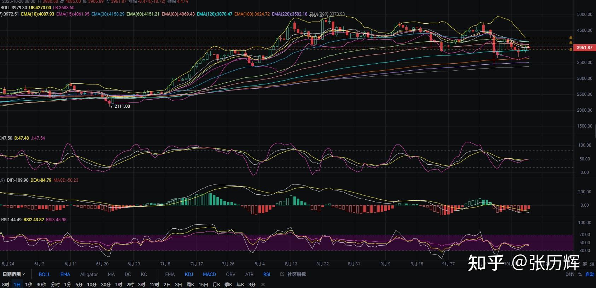Disable the MACD sub-chart indicator

coord(209,274)
